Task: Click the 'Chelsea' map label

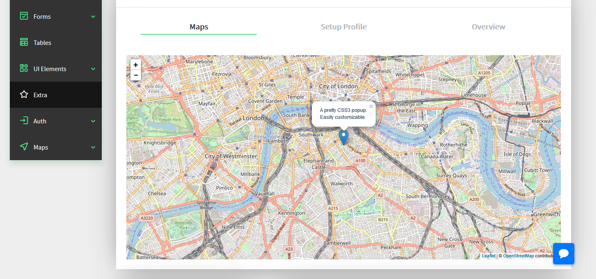Action: click(157, 194)
